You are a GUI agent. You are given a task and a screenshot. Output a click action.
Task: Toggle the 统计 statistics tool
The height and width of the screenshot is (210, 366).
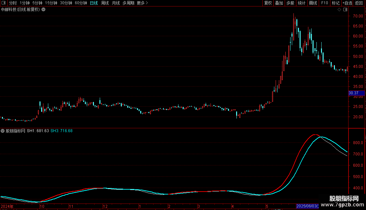[x=302, y=3]
